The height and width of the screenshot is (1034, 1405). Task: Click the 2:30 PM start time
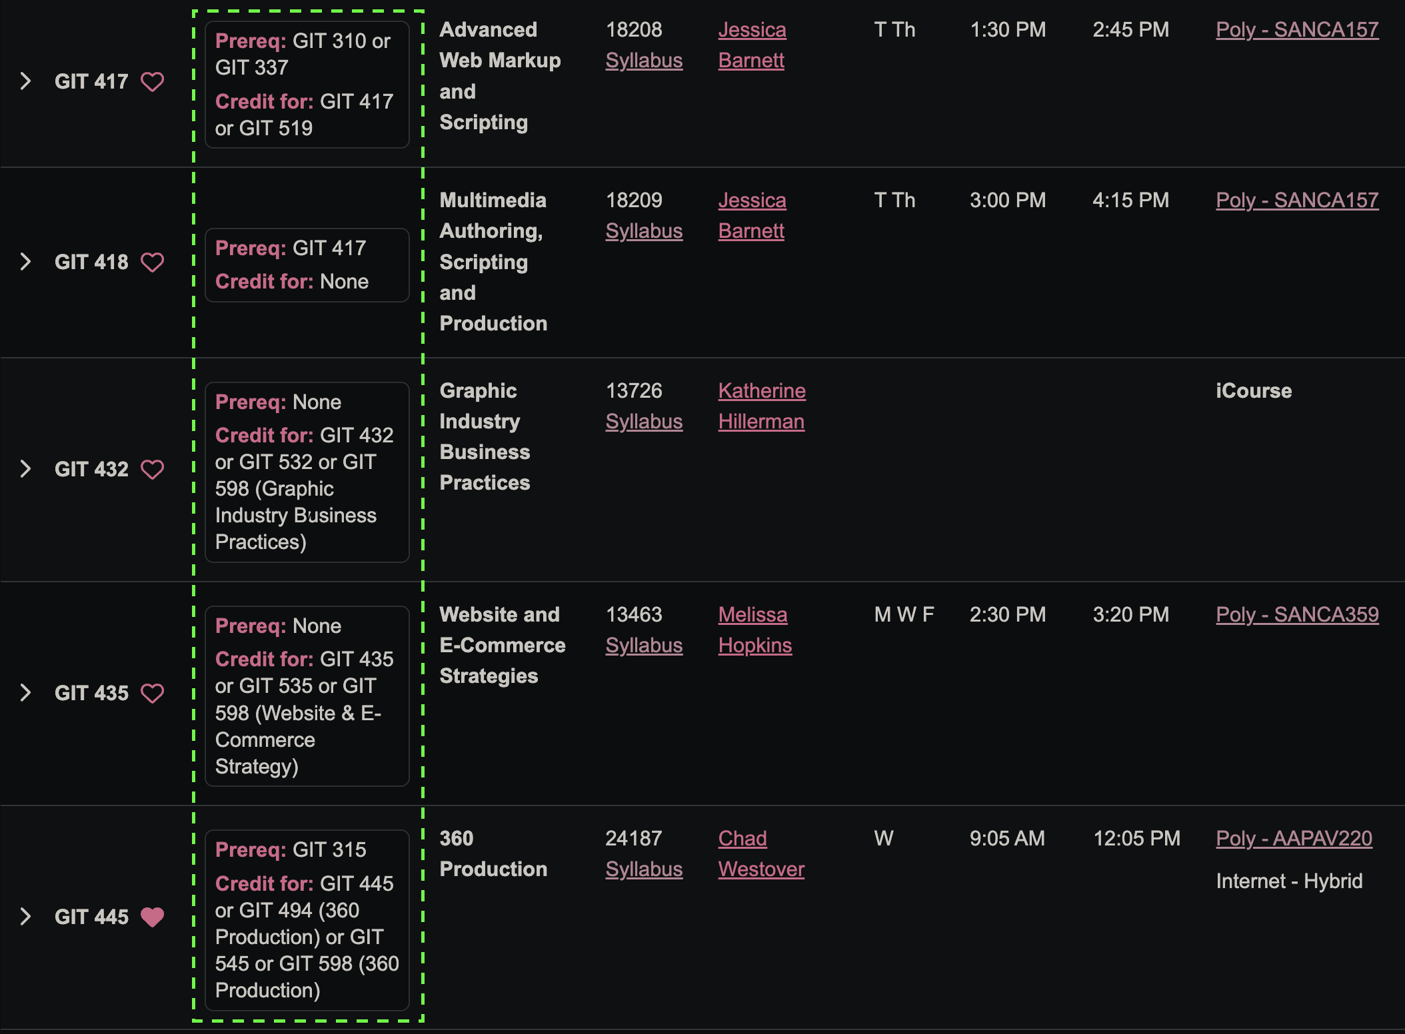coord(1008,615)
